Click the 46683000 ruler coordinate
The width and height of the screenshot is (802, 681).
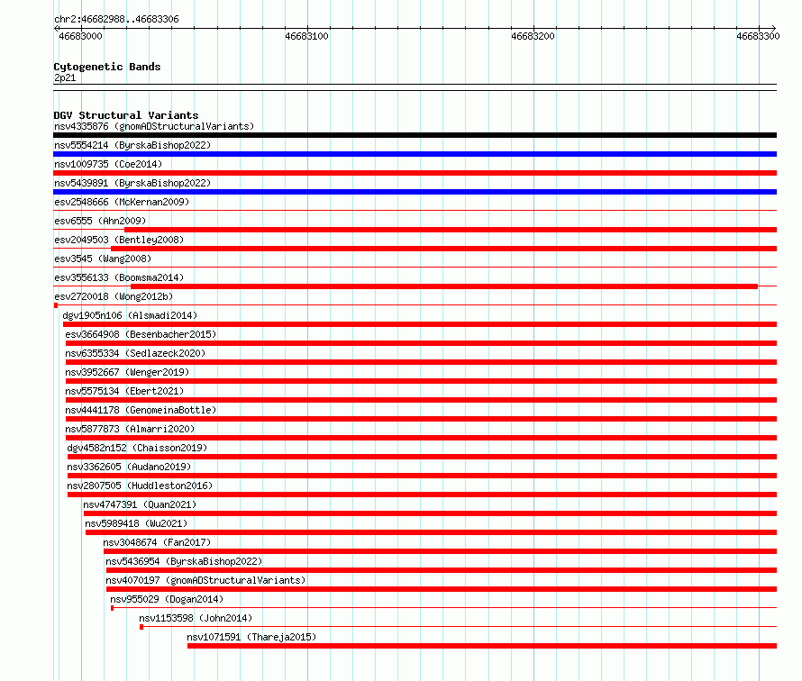pyautogui.click(x=80, y=36)
